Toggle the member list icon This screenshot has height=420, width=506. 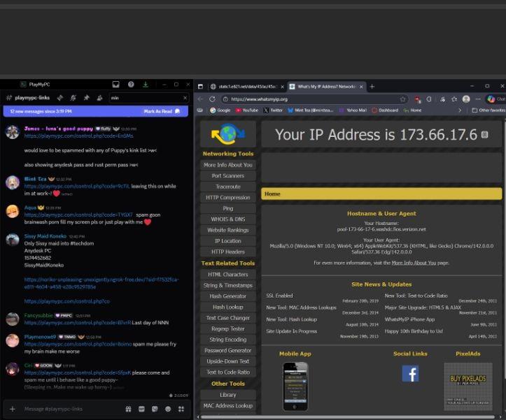(x=99, y=98)
